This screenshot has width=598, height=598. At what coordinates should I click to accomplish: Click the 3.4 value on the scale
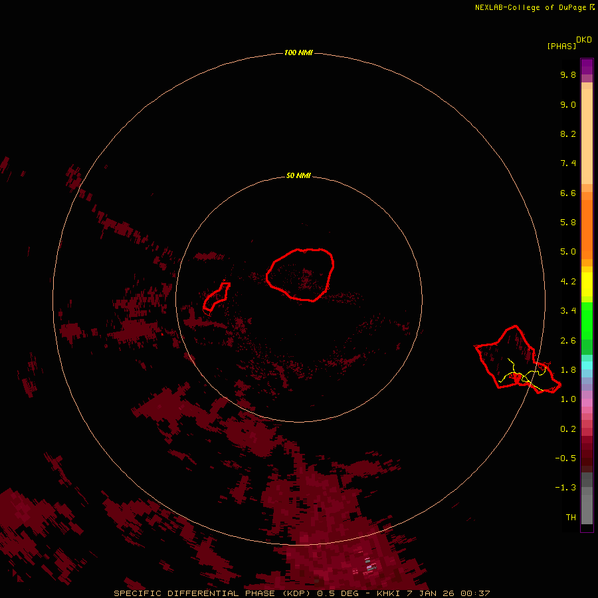[x=568, y=311]
